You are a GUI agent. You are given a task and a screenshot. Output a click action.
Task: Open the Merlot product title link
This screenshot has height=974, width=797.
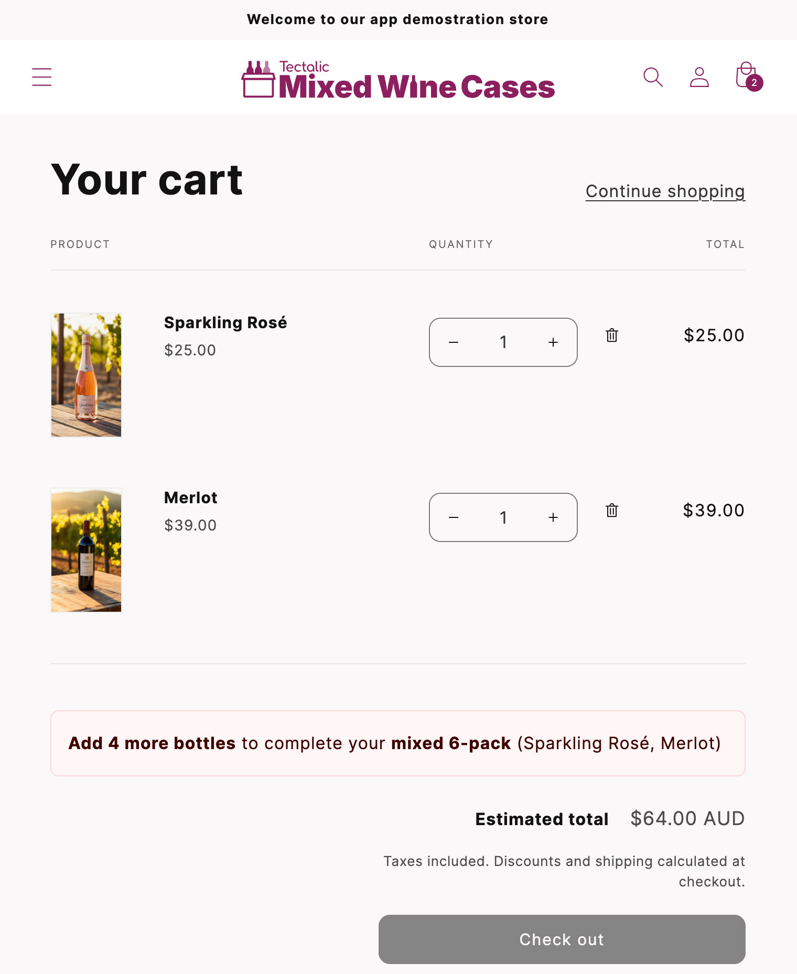coord(191,497)
